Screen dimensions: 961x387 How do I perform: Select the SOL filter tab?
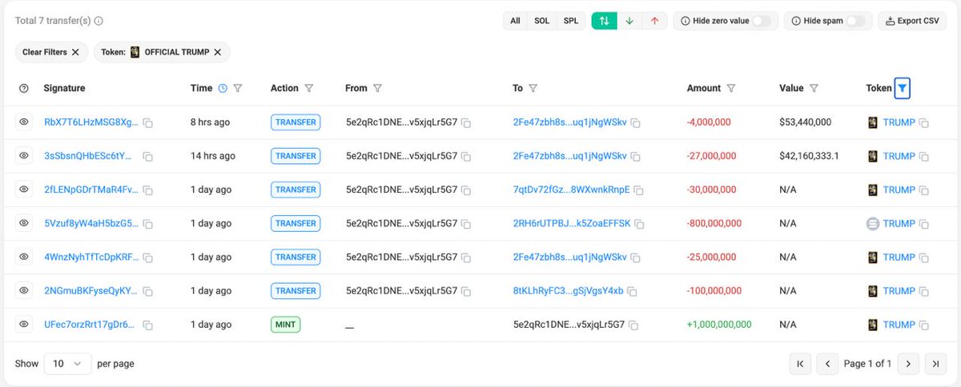[x=542, y=21]
